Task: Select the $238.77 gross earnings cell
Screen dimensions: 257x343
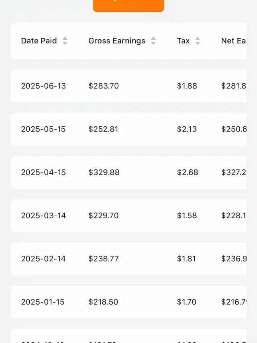Action: click(x=104, y=259)
